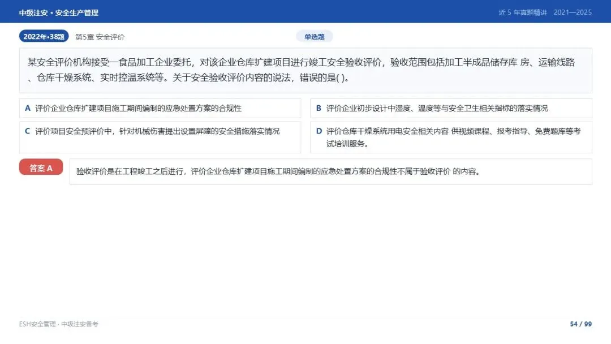Select answer option D about 干燥系统用电安全
The image size is (611, 344).
tap(451, 137)
